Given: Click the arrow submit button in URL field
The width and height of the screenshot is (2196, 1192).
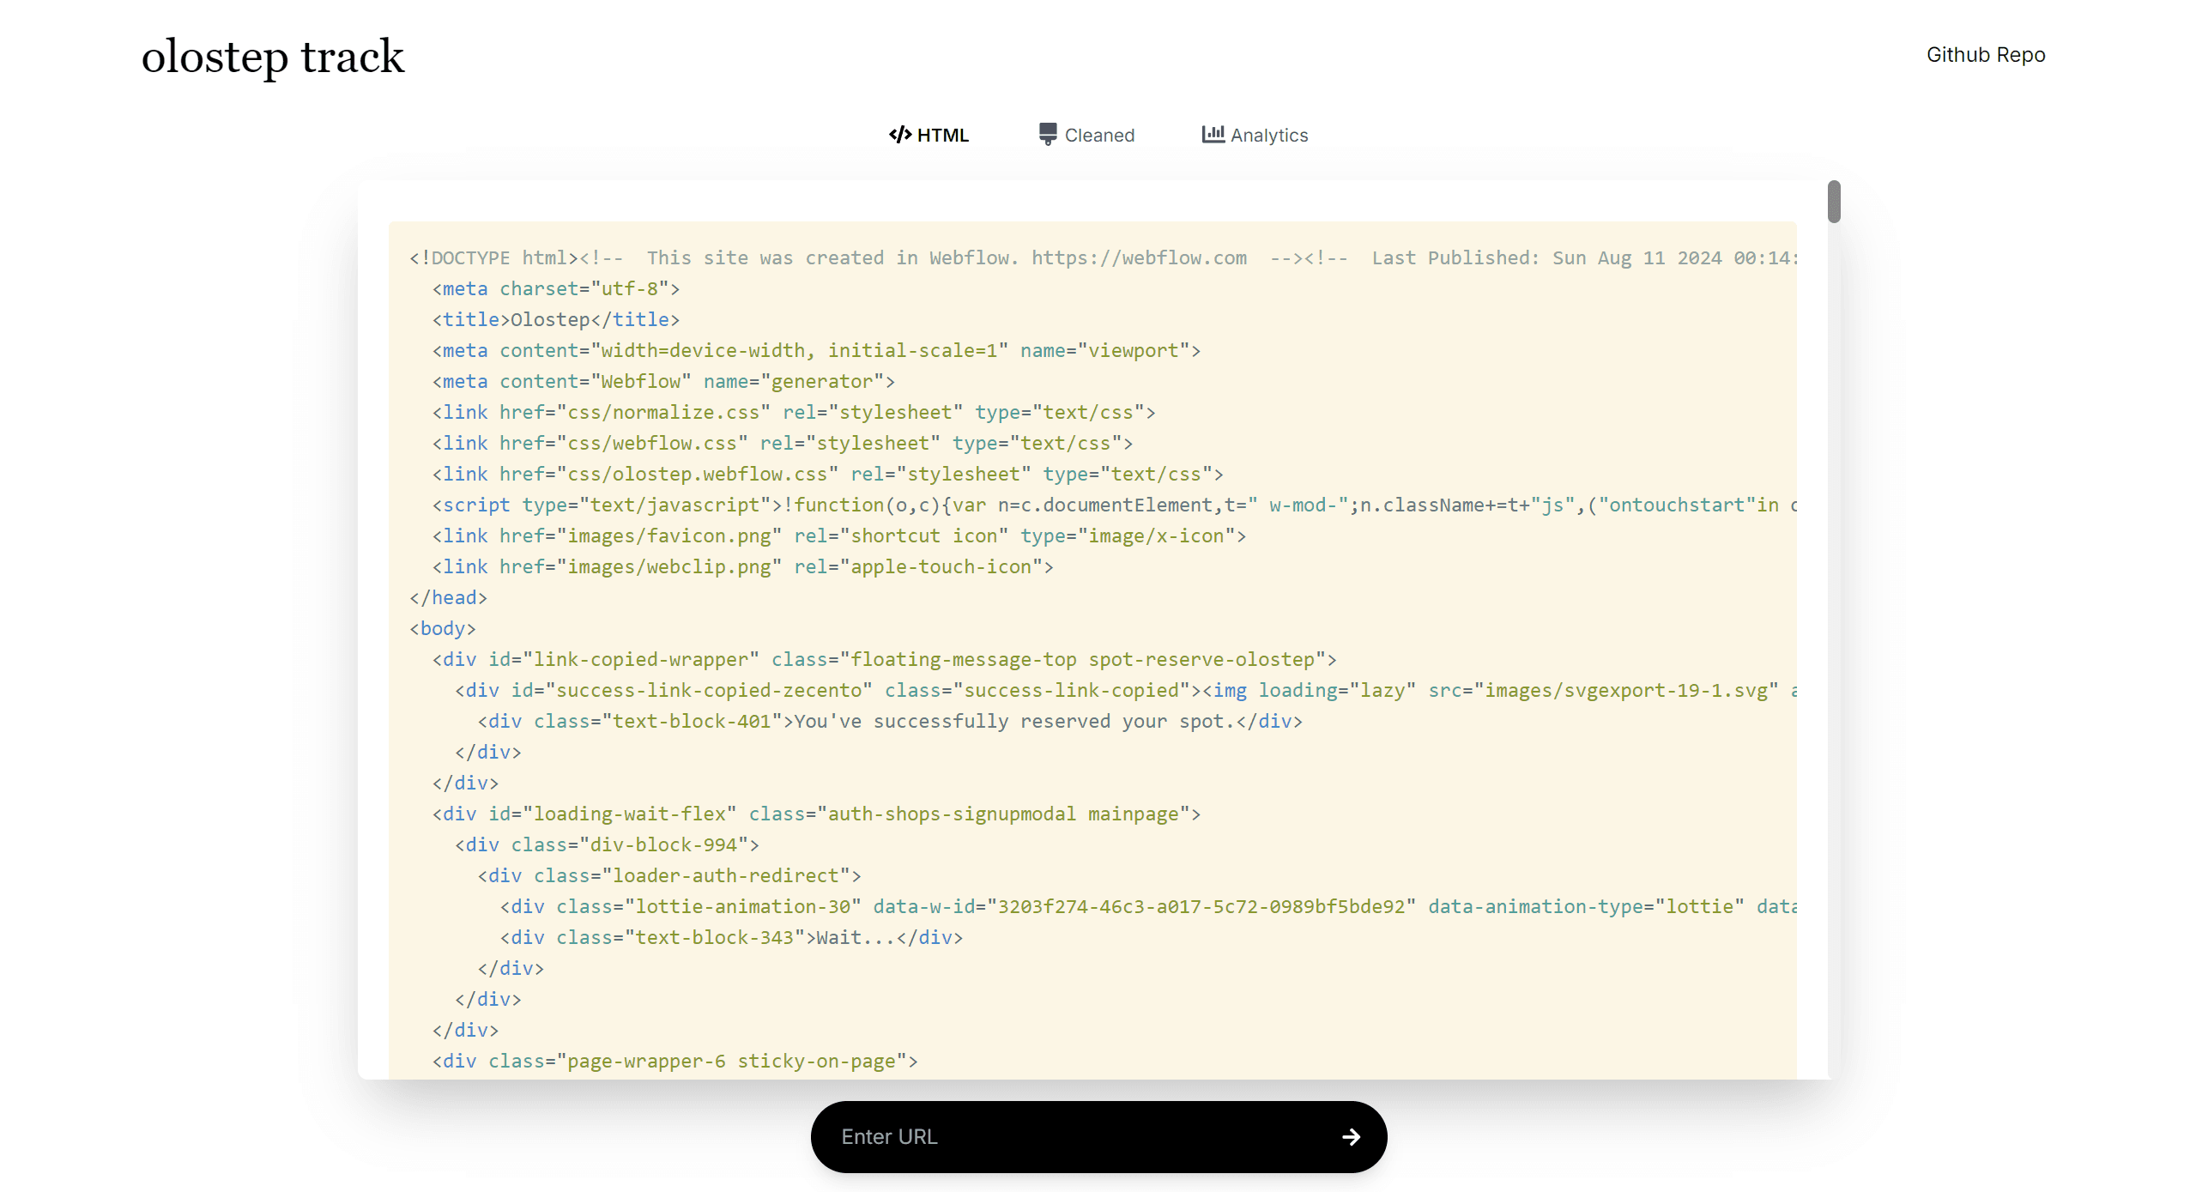Looking at the screenshot, I should (1349, 1136).
